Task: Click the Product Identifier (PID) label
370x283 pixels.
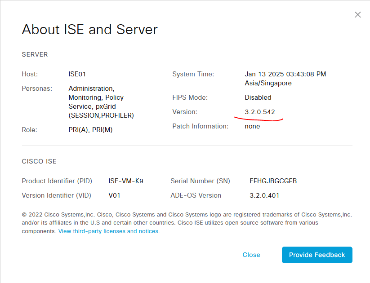Action: pyautogui.click(x=57, y=181)
